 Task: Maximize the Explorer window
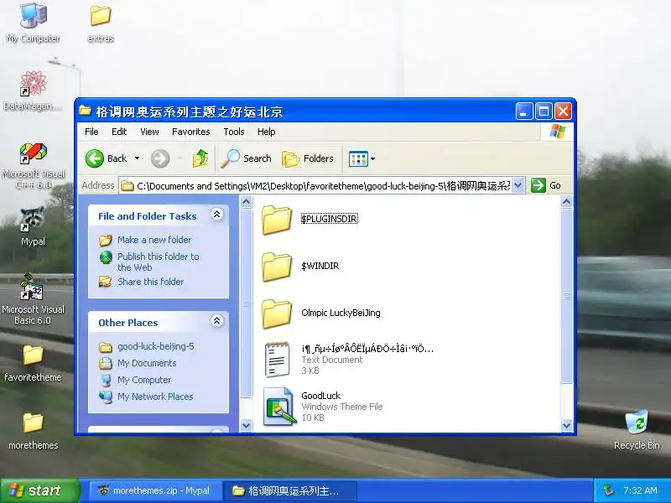[544, 111]
